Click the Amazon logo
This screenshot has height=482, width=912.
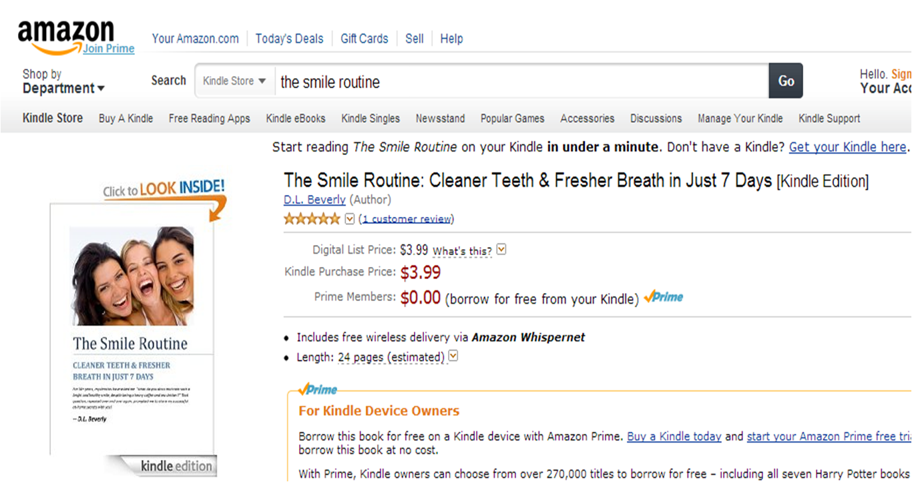tap(65, 33)
